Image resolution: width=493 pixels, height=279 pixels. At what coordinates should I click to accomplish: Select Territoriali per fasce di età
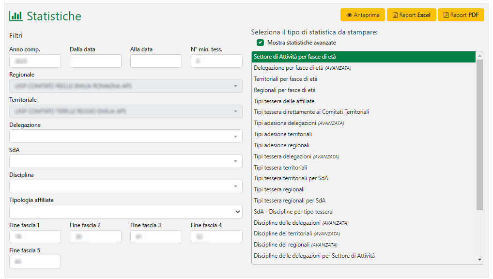[x=286, y=79]
